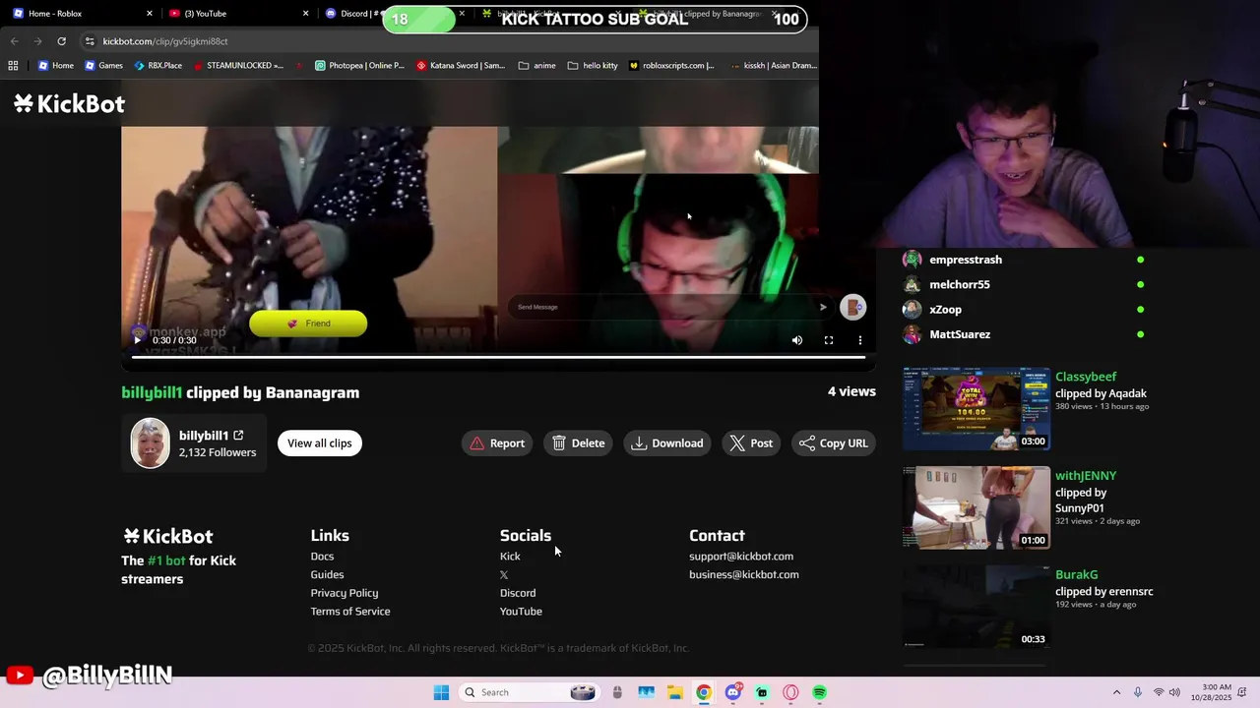The image size is (1260, 708).
Task: Open kisskh Asian Drama bookmark
Action: point(774,66)
